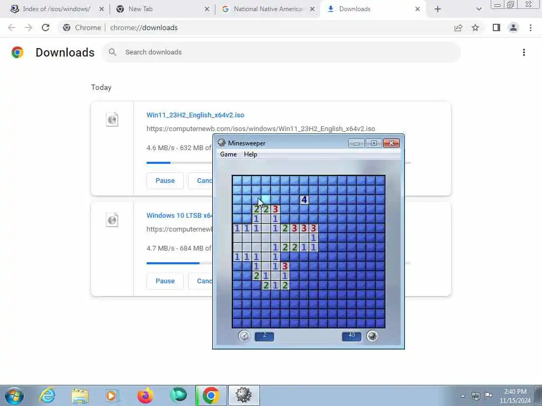
Task: Click the Windows 10 LTSB download progress bar
Action: [x=179, y=263]
